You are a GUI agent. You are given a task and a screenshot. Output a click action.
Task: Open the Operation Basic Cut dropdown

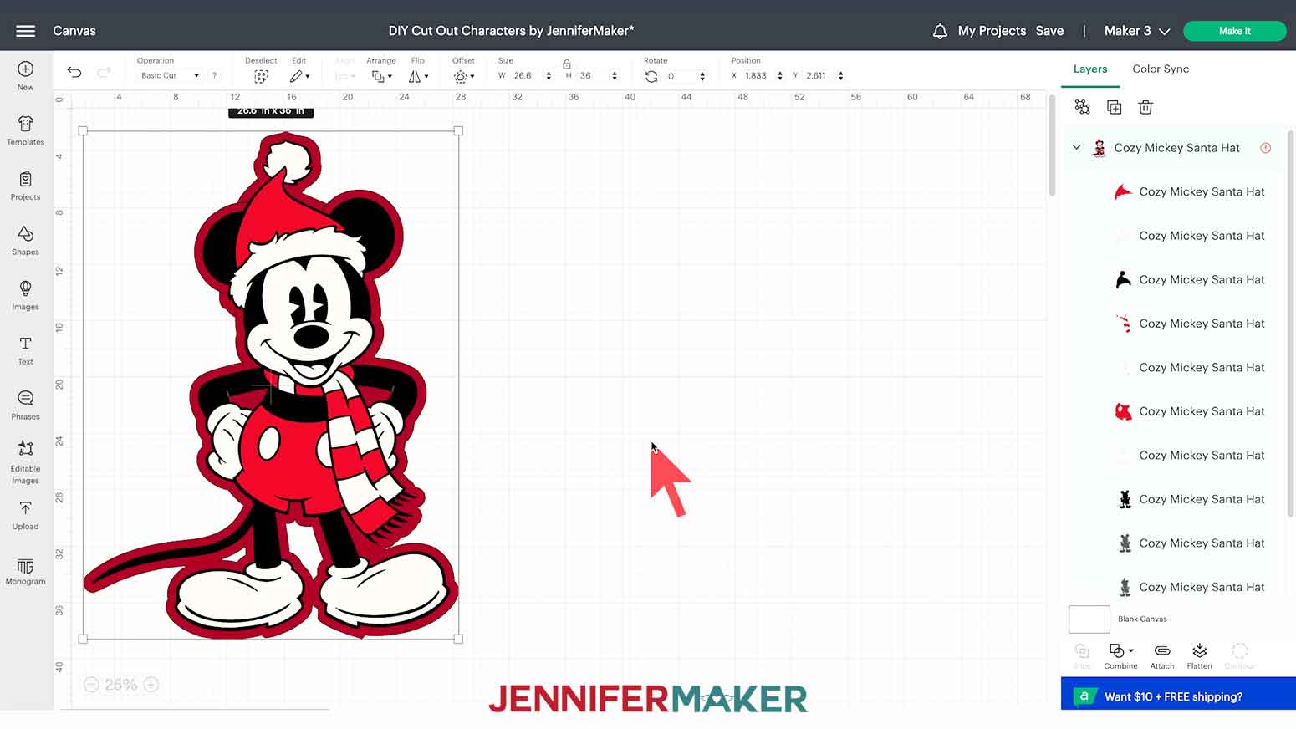170,75
